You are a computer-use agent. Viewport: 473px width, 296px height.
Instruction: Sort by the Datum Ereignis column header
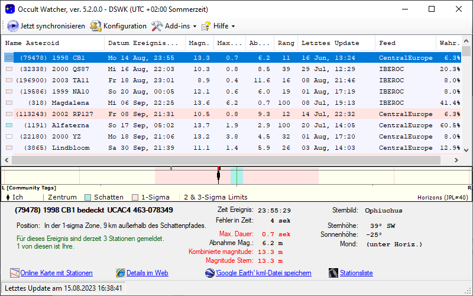143,43
